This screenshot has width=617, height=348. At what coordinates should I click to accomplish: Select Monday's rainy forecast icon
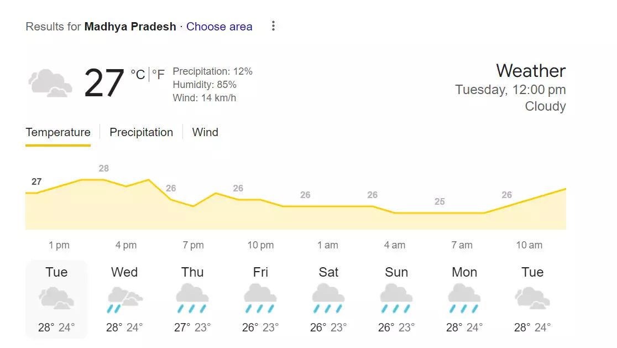[464, 299]
